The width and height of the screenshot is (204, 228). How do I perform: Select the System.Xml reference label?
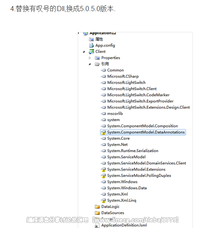[x=117, y=194]
